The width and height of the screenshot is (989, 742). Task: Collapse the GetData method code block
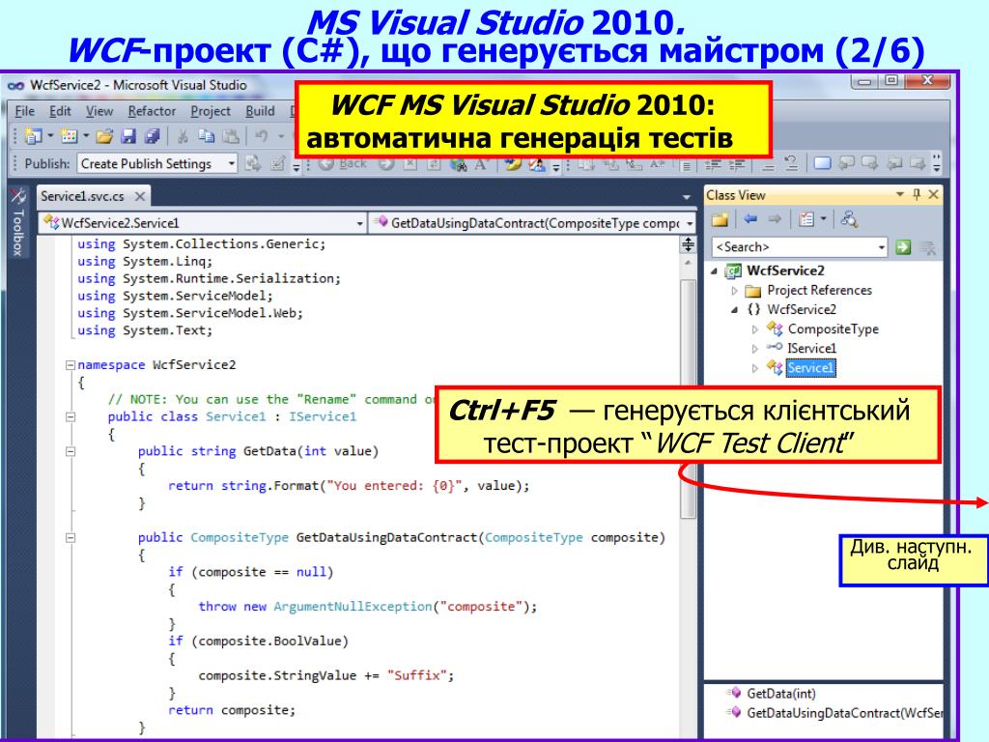point(71,451)
